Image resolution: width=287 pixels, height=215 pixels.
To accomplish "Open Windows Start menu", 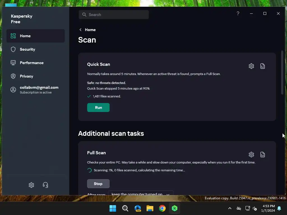I will 113,208.
